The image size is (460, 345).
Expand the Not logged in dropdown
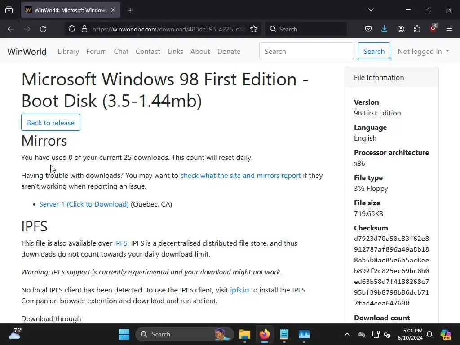point(423,51)
